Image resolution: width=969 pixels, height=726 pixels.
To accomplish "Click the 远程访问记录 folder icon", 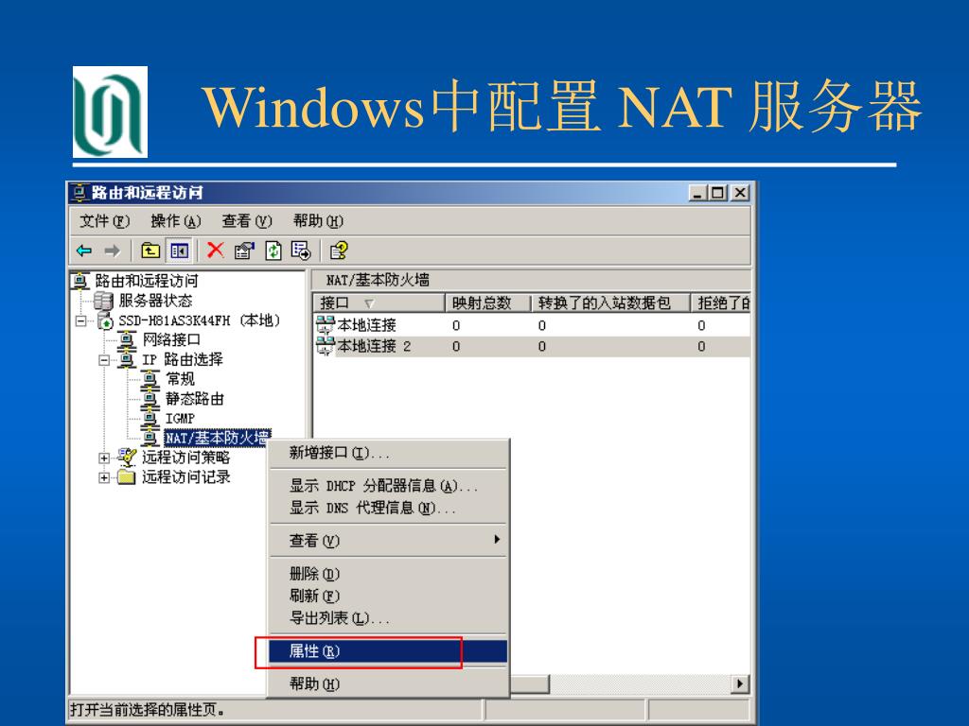I will [127, 477].
